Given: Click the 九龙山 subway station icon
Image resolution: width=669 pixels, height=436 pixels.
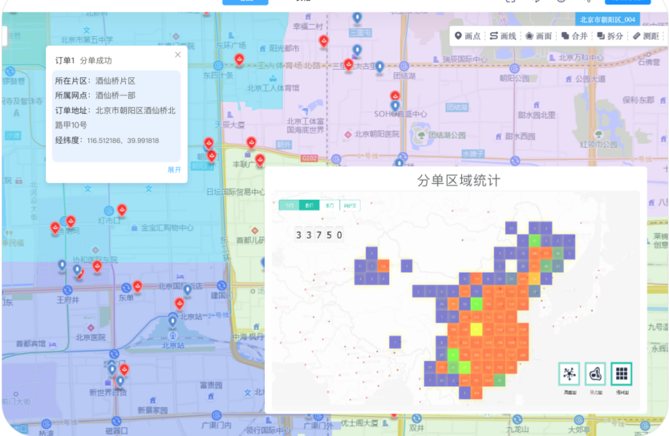Looking at the screenshot, I should tap(517, 420).
